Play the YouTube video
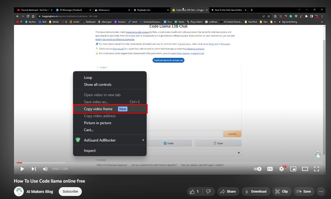331x199 pixels. click(22, 169)
